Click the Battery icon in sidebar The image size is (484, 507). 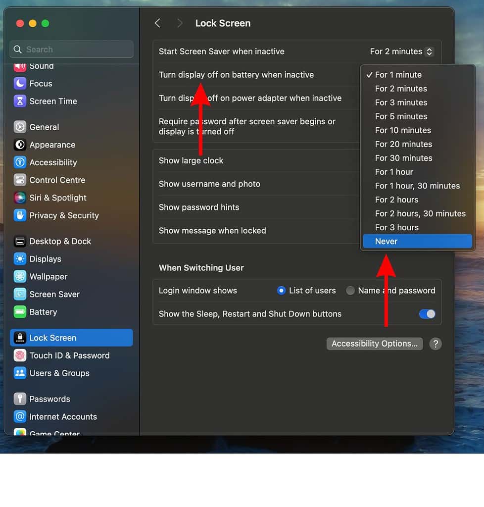tap(19, 312)
